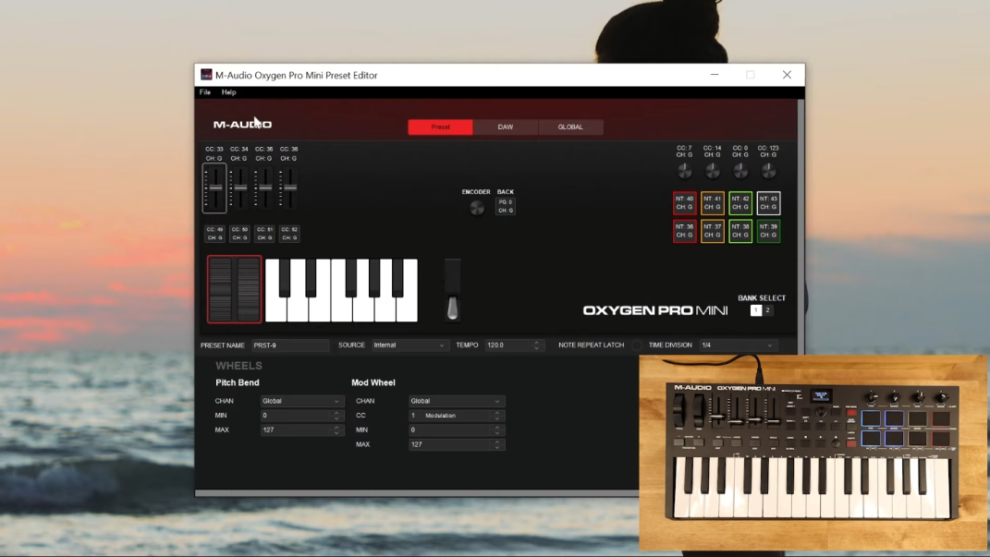Select the fader button labeled CC 50
Image resolution: width=990 pixels, height=557 pixels.
[x=239, y=234]
